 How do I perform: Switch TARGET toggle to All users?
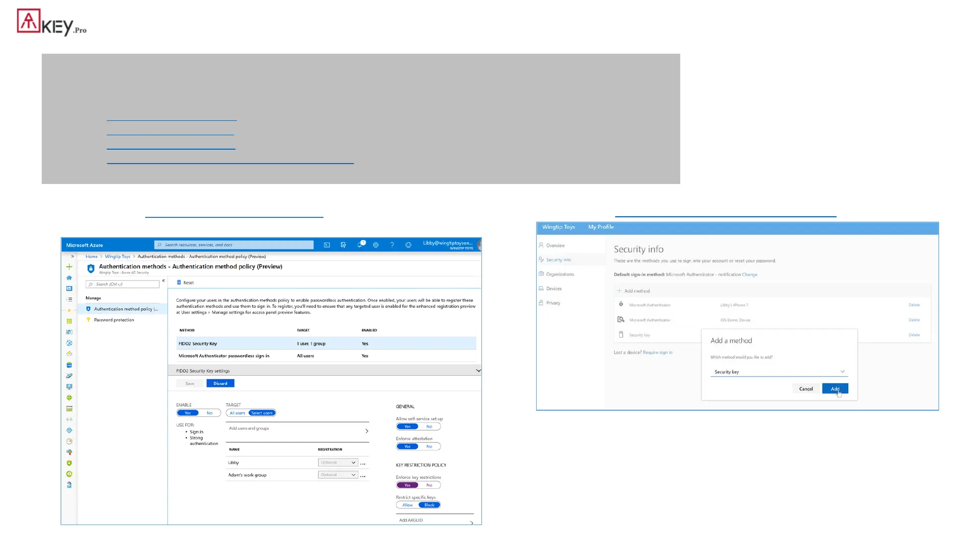237,413
